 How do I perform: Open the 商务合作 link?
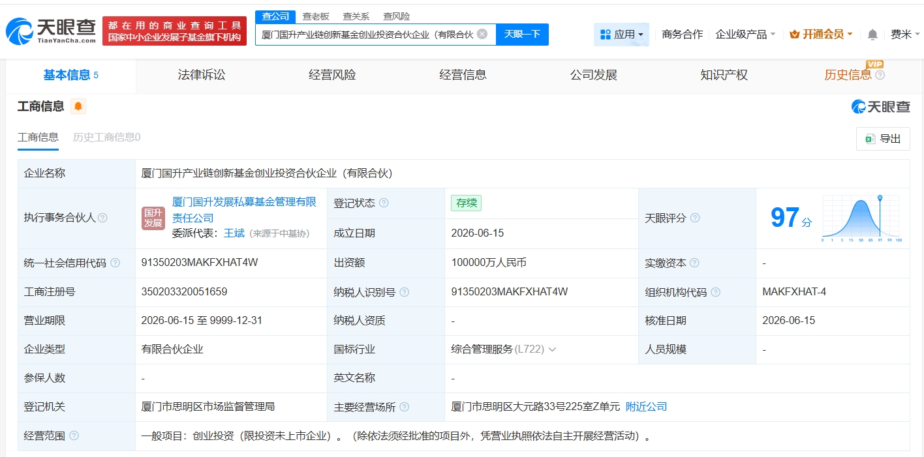pos(682,35)
